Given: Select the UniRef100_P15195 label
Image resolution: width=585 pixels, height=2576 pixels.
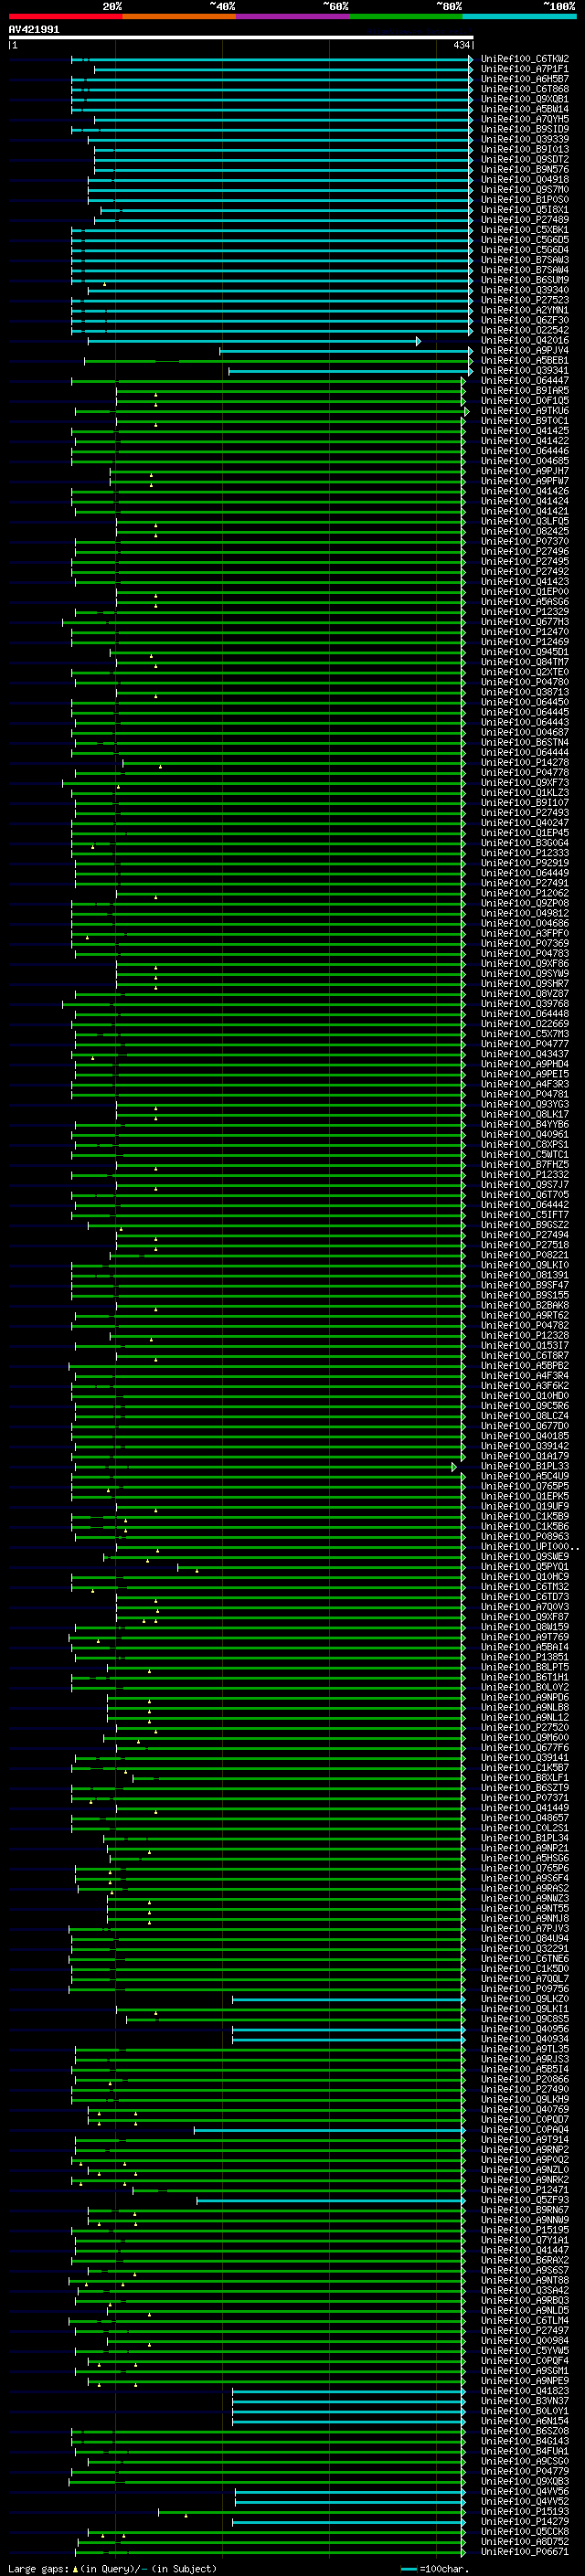Looking at the screenshot, I should pos(525,2229).
